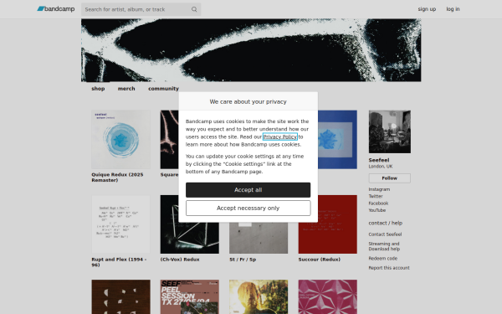
Task: Click the Follow button for Seefeel
Action: pos(390,178)
